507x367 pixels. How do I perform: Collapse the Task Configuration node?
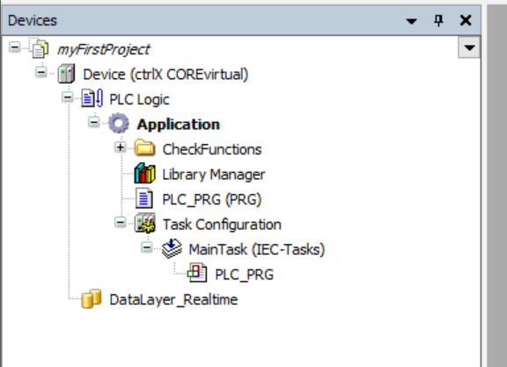coord(121,222)
